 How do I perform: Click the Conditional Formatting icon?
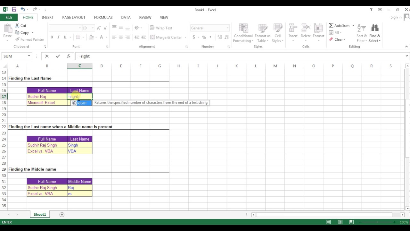243,29
